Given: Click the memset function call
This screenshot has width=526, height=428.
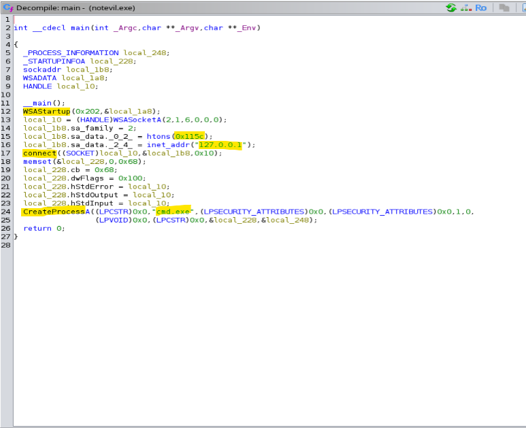Looking at the screenshot, I should tap(37, 162).
